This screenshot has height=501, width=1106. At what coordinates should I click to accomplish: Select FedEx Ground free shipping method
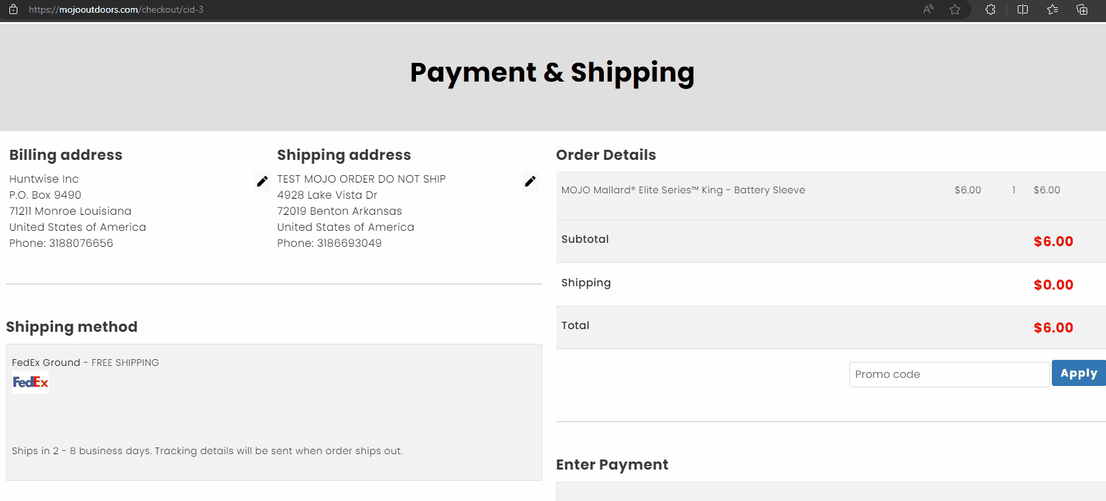(85, 363)
